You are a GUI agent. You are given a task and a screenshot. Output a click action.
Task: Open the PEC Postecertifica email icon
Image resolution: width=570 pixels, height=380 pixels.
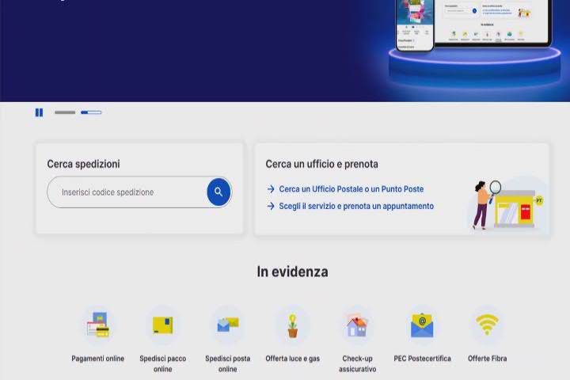422,325
